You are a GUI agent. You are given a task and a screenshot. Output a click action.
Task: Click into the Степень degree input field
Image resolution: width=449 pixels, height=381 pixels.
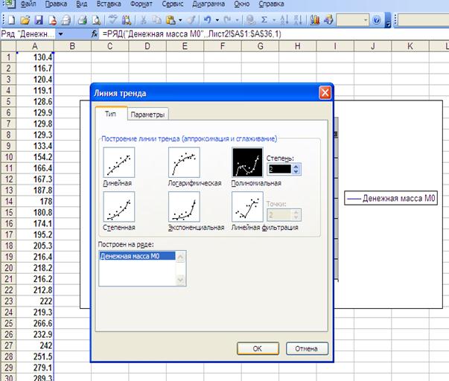point(280,169)
